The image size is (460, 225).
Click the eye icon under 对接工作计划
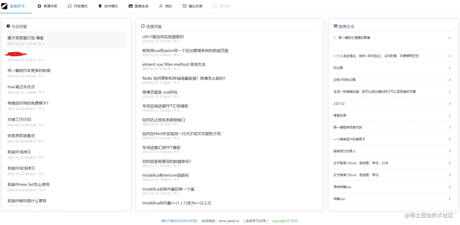(x=40, y=125)
